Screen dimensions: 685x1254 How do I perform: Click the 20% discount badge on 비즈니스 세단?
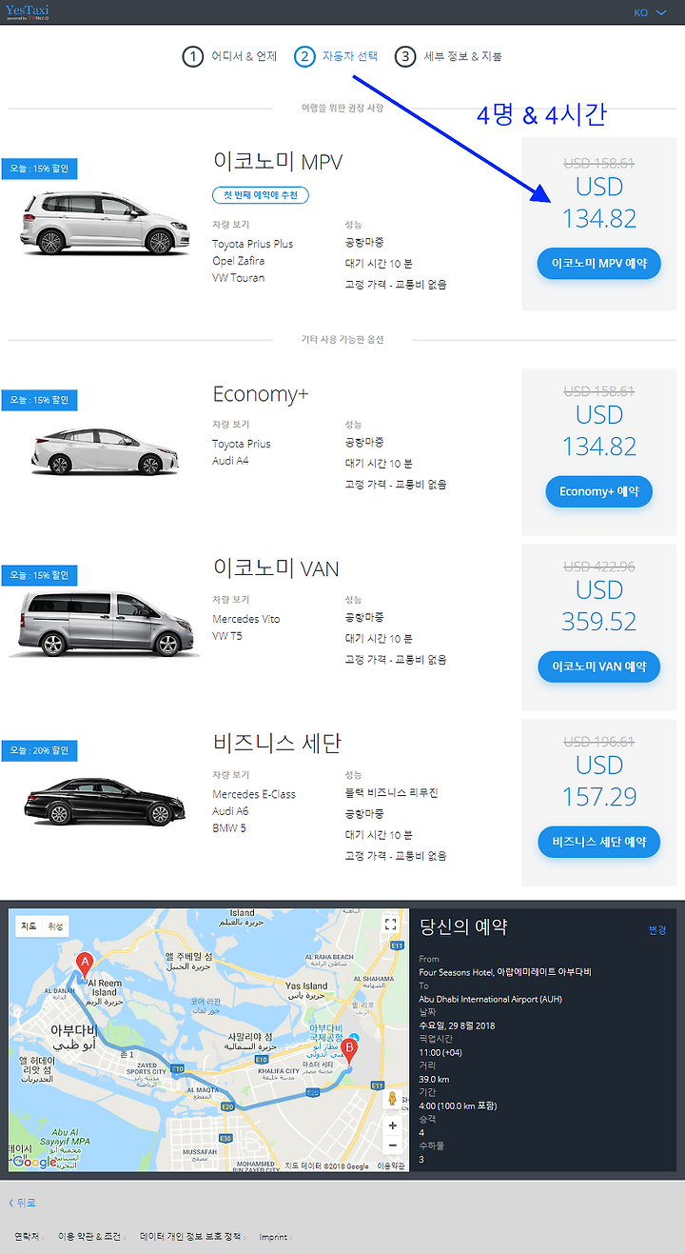(39, 750)
